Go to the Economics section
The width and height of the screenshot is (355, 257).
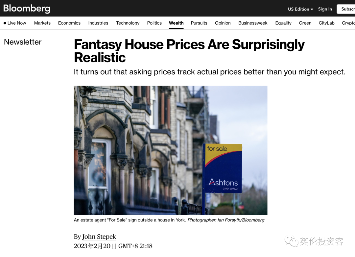pos(69,23)
